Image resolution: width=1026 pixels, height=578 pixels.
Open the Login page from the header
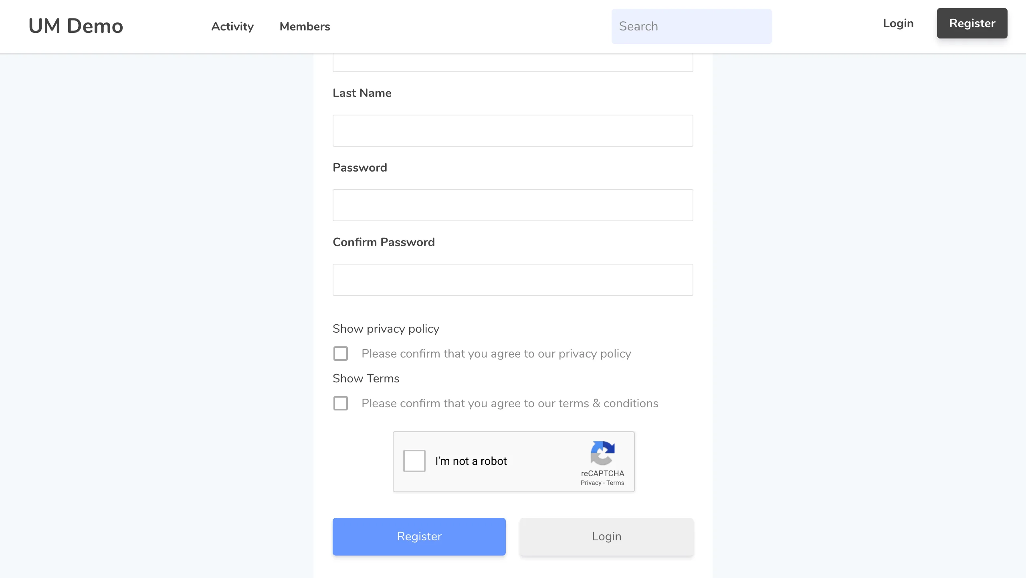(x=898, y=23)
